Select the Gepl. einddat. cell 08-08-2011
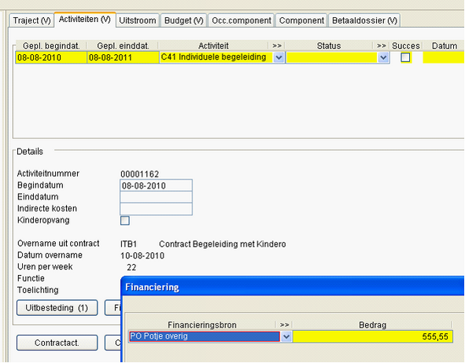 click(123, 57)
